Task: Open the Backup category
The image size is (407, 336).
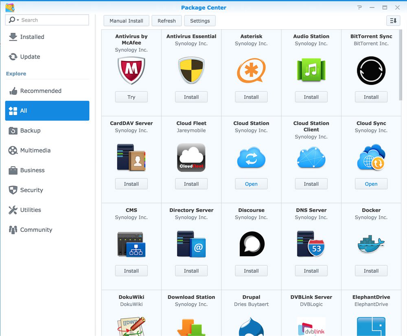Action: pos(47,131)
